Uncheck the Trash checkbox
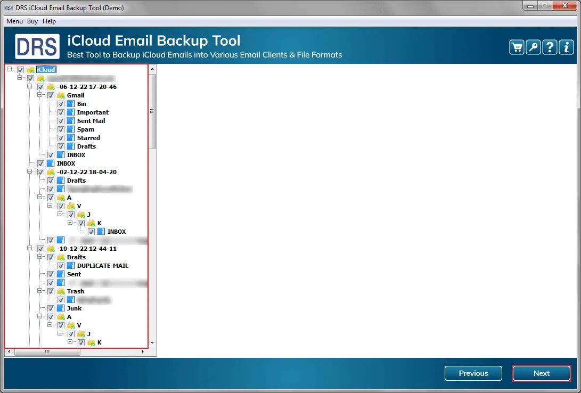 pyautogui.click(x=51, y=291)
